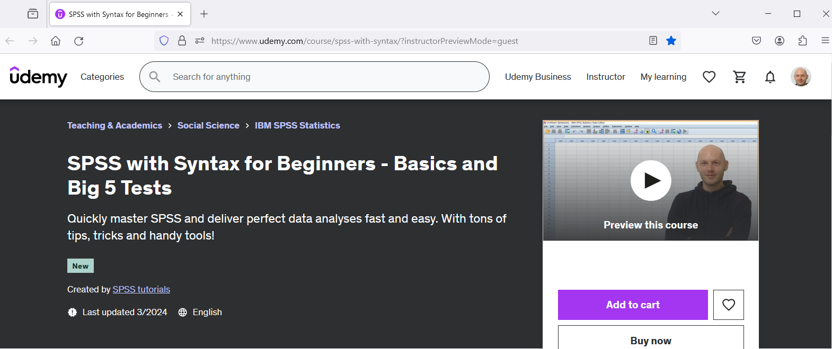Toggle the bookmark star for this page
This screenshot has height=349, width=832.
[x=671, y=41]
